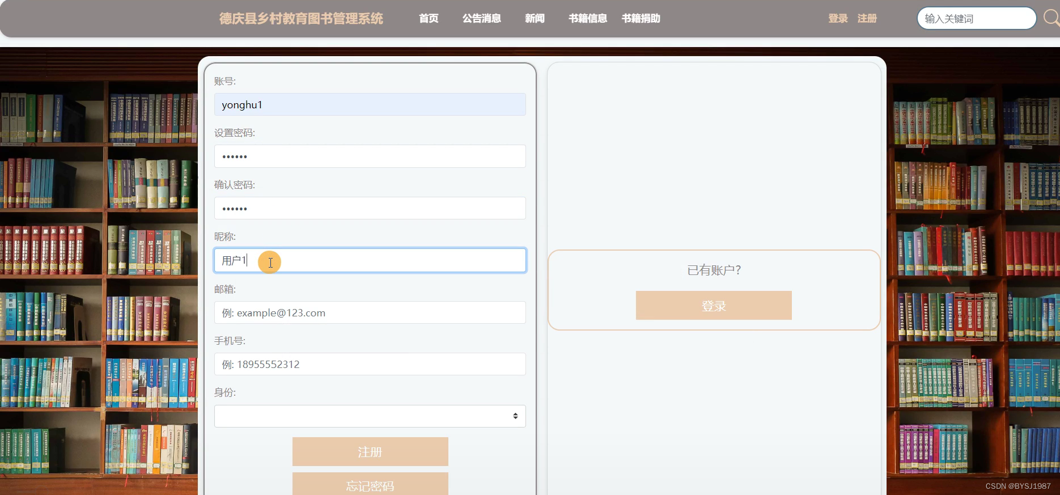Click the 已有账户? text
Image resolution: width=1060 pixels, height=495 pixels.
(714, 270)
